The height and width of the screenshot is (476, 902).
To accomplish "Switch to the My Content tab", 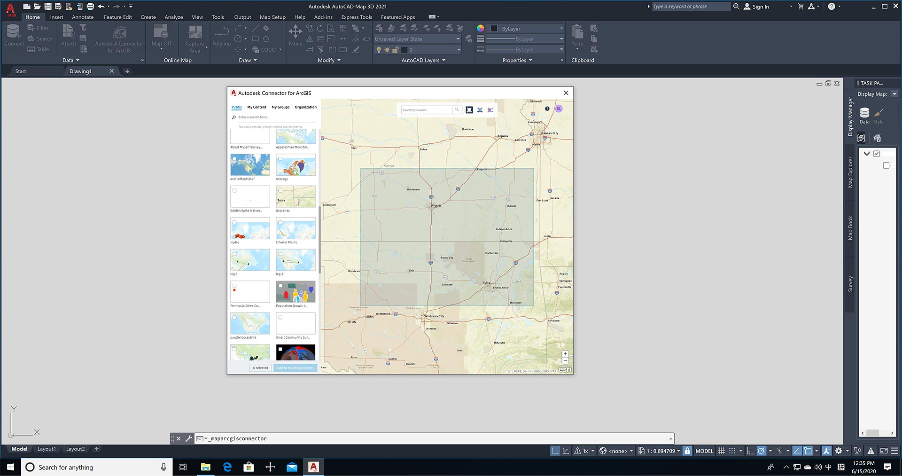I will [x=257, y=107].
